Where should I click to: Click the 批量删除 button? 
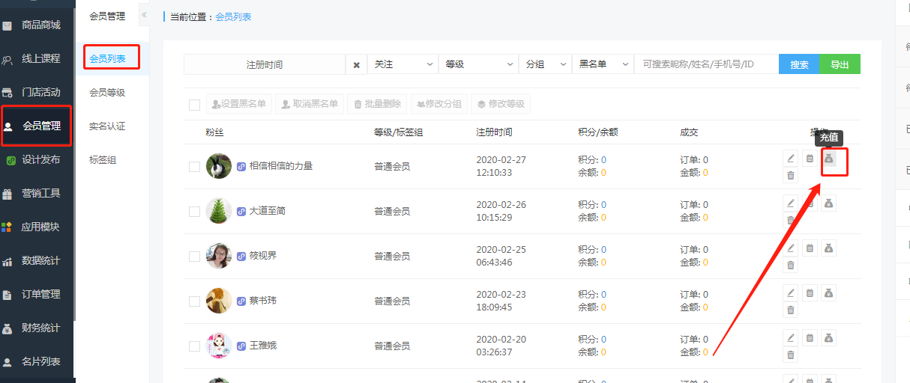point(377,104)
